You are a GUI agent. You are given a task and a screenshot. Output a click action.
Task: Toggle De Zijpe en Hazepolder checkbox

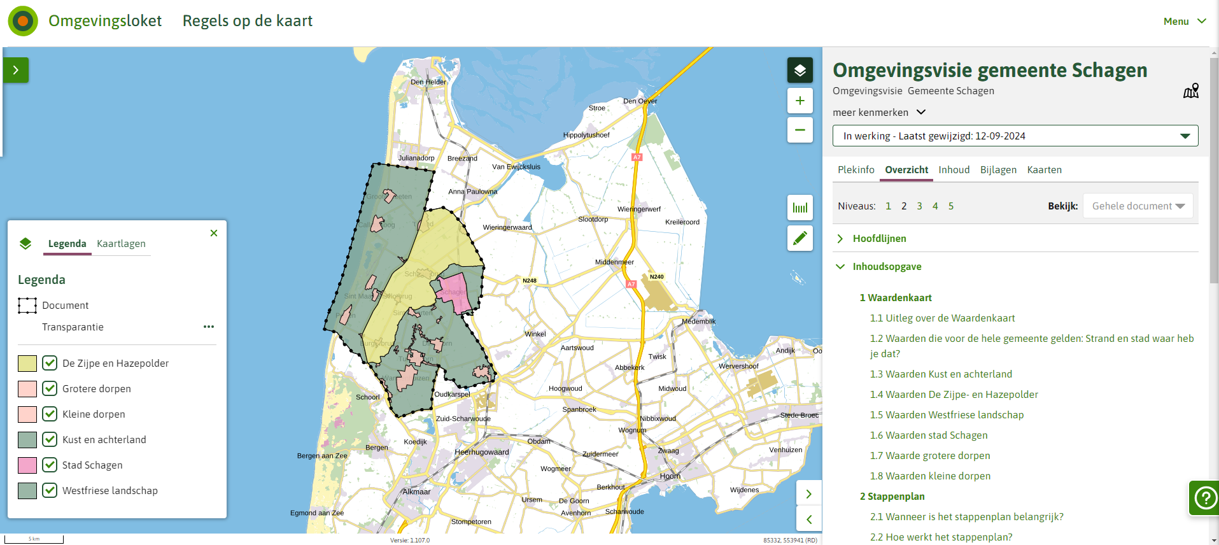(50, 363)
